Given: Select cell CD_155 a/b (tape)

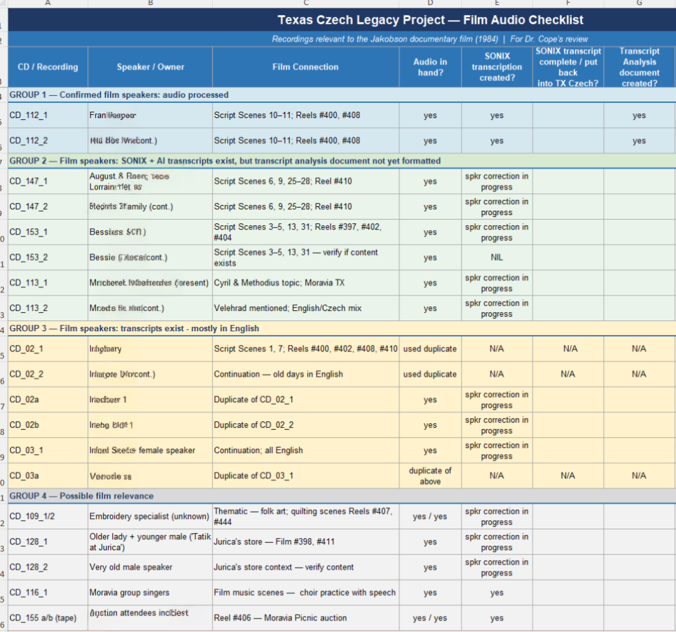Looking at the screenshot, I should pyautogui.click(x=48, y=618).
